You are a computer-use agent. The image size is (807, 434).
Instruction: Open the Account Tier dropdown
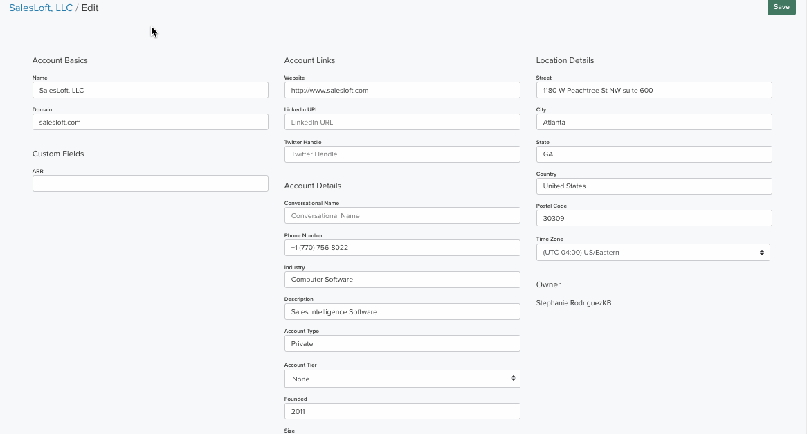(x=402, y=378)
